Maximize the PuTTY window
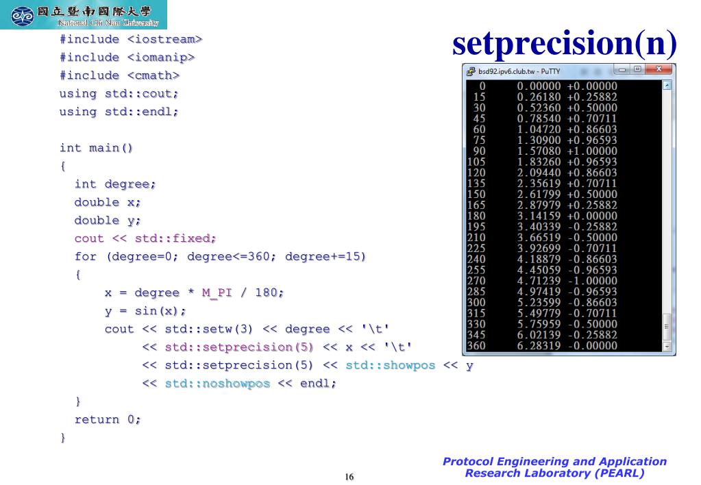 pyautogui.click(x=637, y=69)
